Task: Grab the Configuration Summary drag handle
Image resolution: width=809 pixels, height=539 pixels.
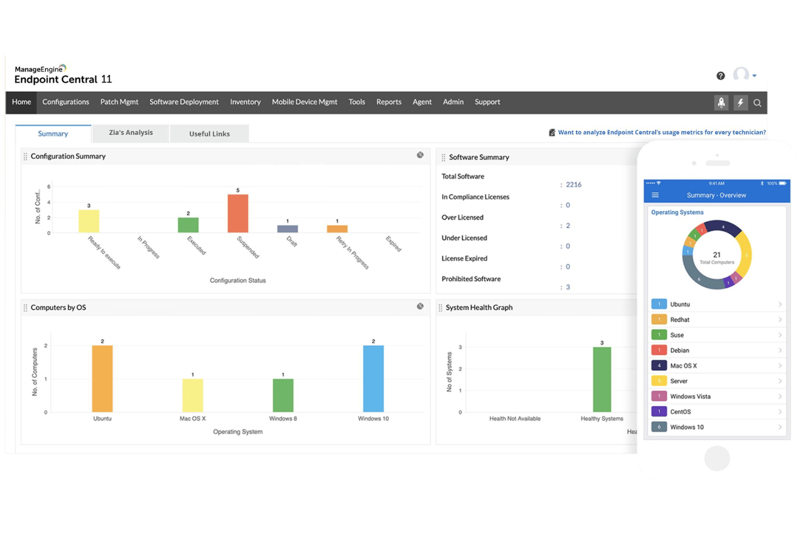Action: 25,157
